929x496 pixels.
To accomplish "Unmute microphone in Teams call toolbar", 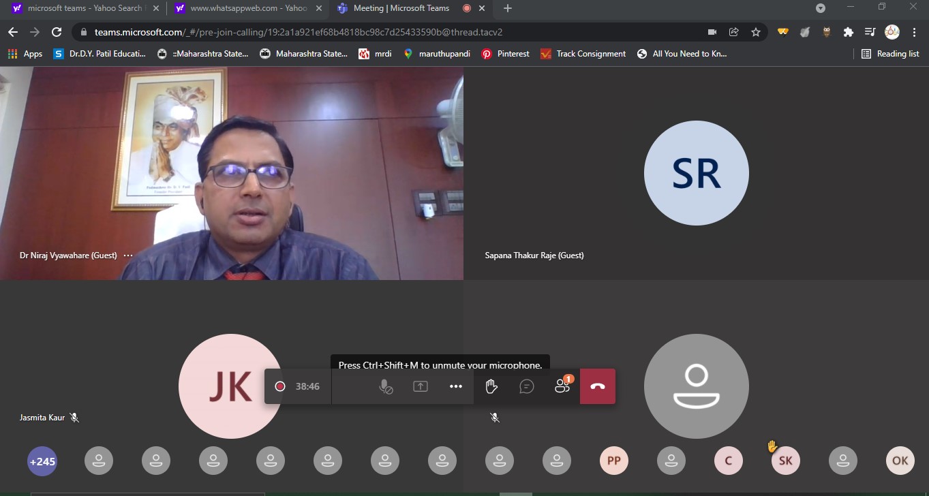I will (x=386, y=386).
